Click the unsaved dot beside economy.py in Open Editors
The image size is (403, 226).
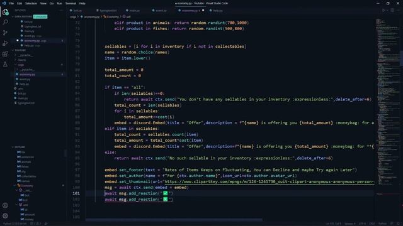click(x=18, y=40)
